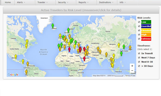Click the orange High color swatch

146,35
